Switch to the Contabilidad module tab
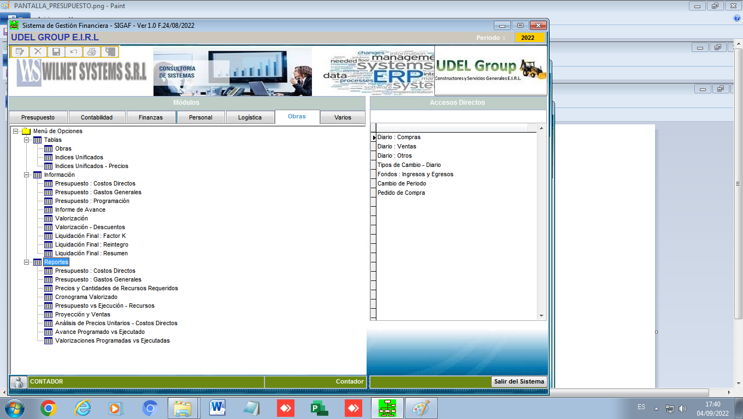This screenshot has width=743, height=419. tap(97, 117)
